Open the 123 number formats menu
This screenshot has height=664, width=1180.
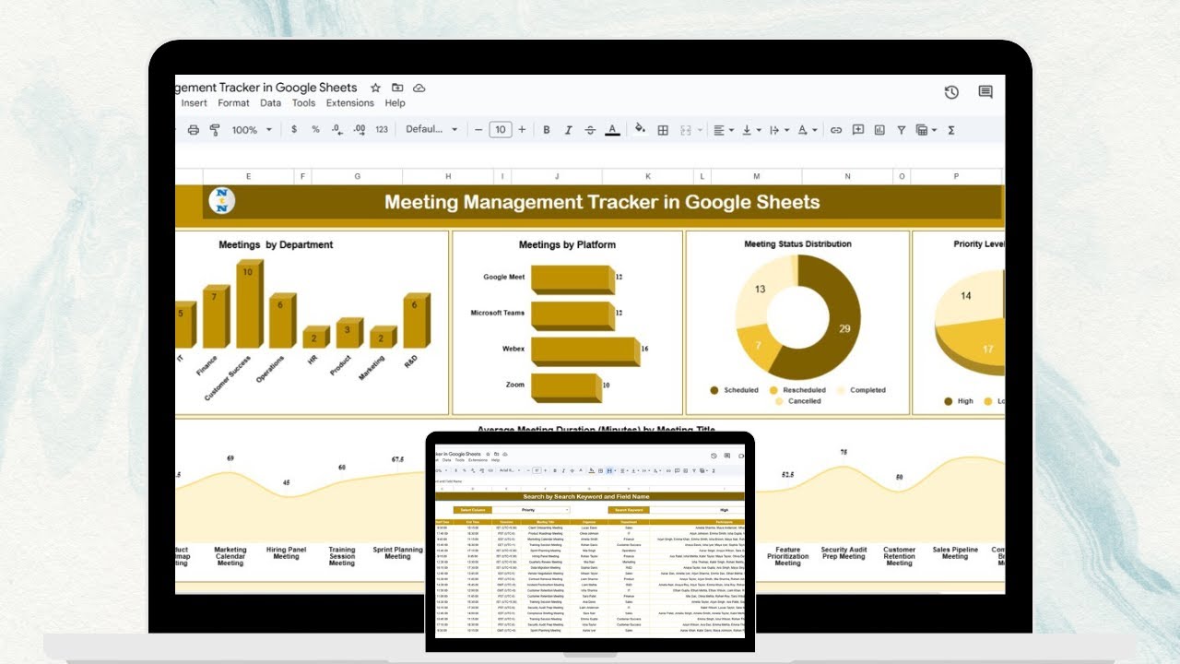(382, 130)
